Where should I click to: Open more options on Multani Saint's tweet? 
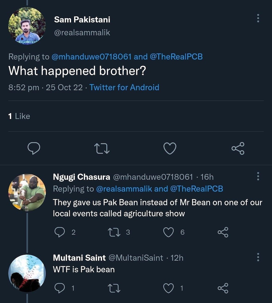click(x=258, y=257)
